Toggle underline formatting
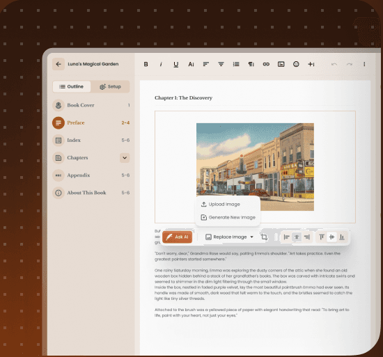The image size is (383, 357). (x=176, y=64)
